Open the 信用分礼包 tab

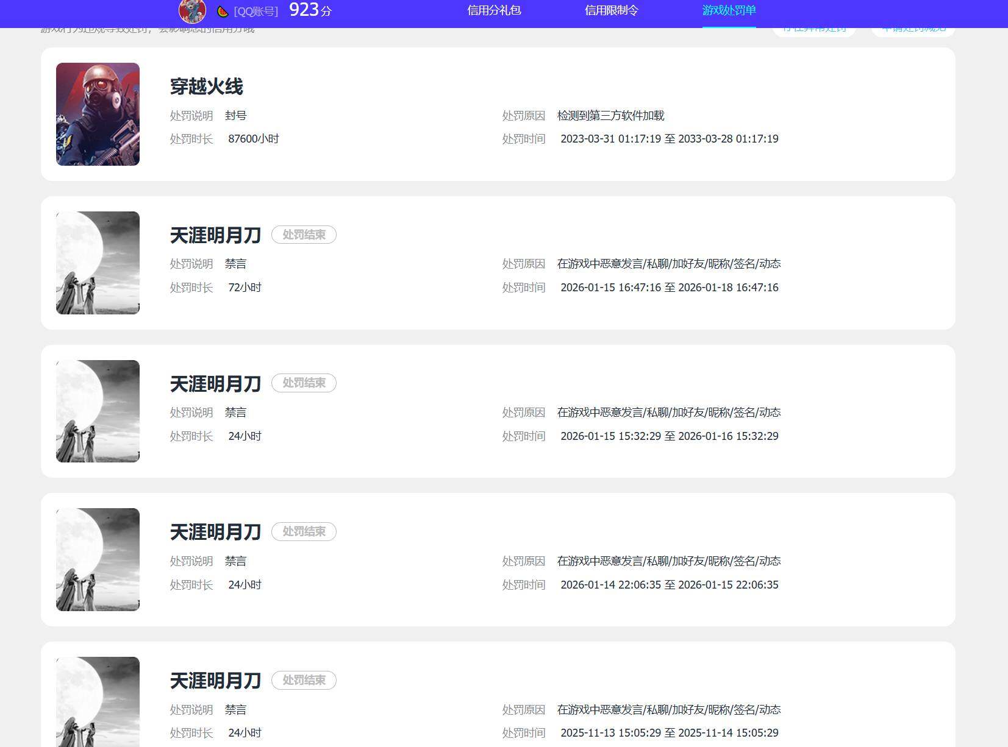pos(494,10)
